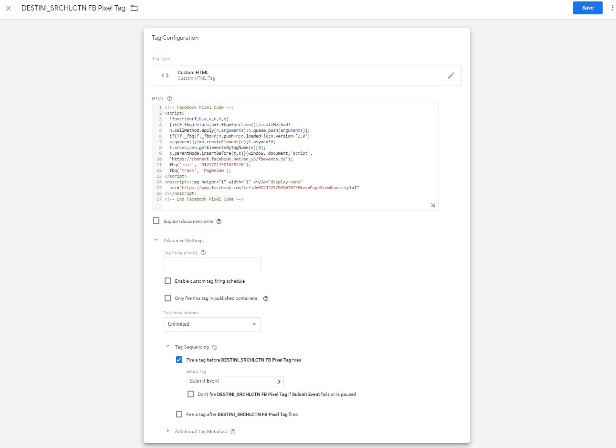This screenshot has height=448, width=616.
Task: Expand Additional Tag Metadata section
Action: (x=167, y=431)
